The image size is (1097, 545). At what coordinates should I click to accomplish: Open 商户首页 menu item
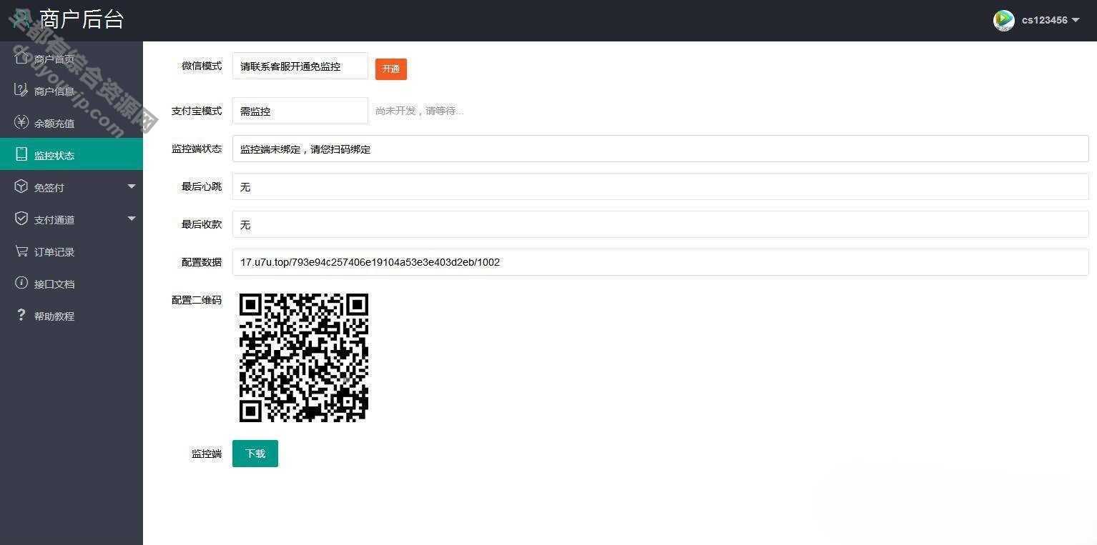coord(72,59)
